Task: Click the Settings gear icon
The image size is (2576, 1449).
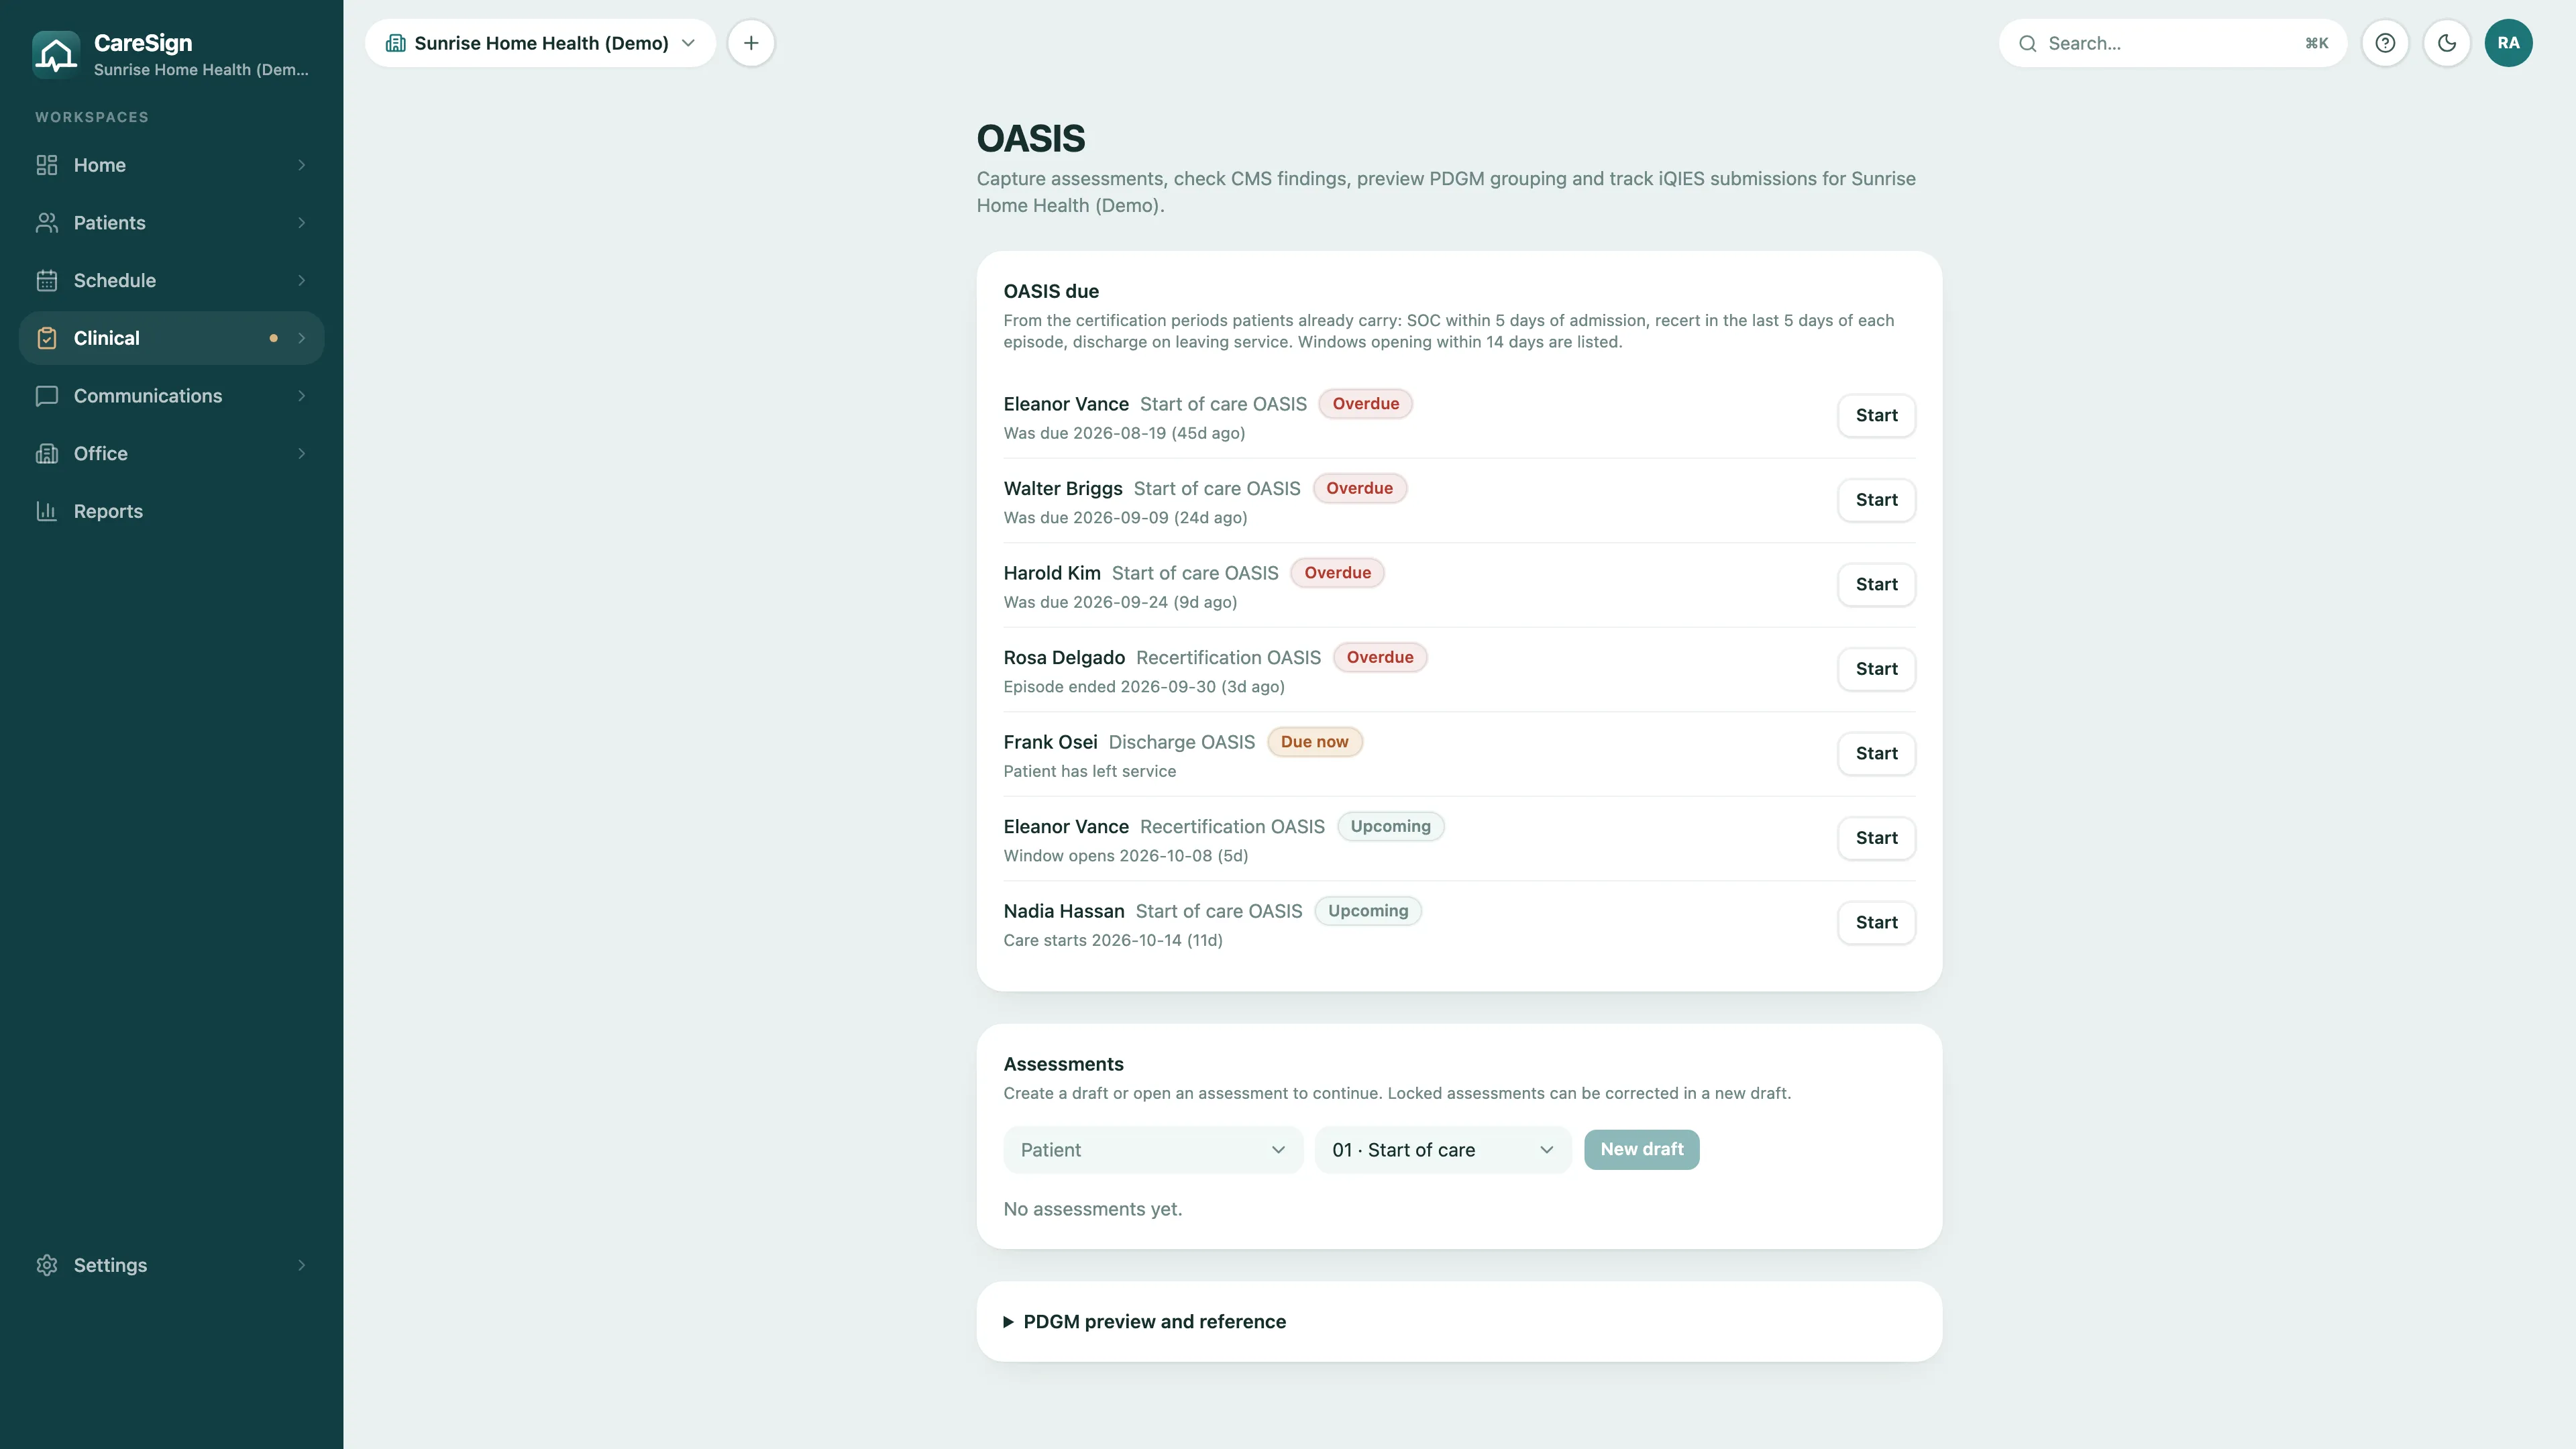Action: (47, 1265)
